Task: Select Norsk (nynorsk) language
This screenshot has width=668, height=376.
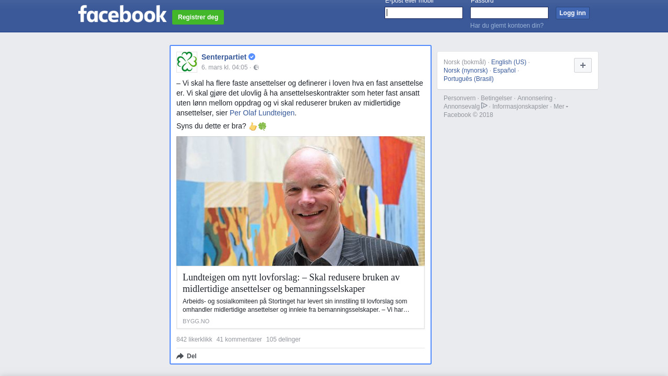Action: 466,70
